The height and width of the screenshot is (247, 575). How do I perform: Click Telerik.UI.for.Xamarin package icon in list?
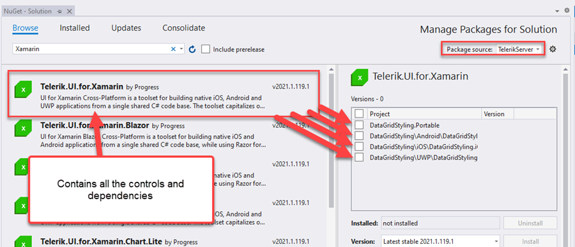tap(24, 89)
